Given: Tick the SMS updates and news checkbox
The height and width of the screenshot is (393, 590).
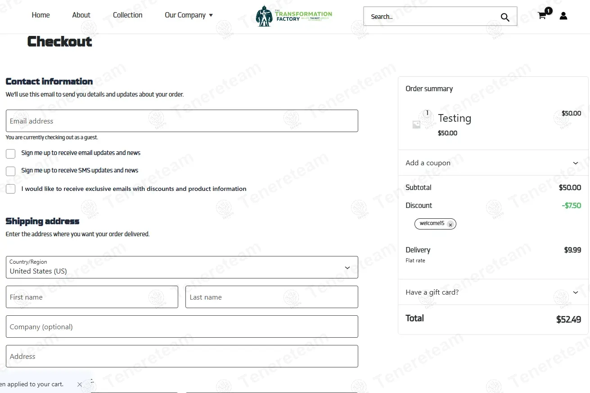Looking at the screenshot, I should [x=11, y=171].
